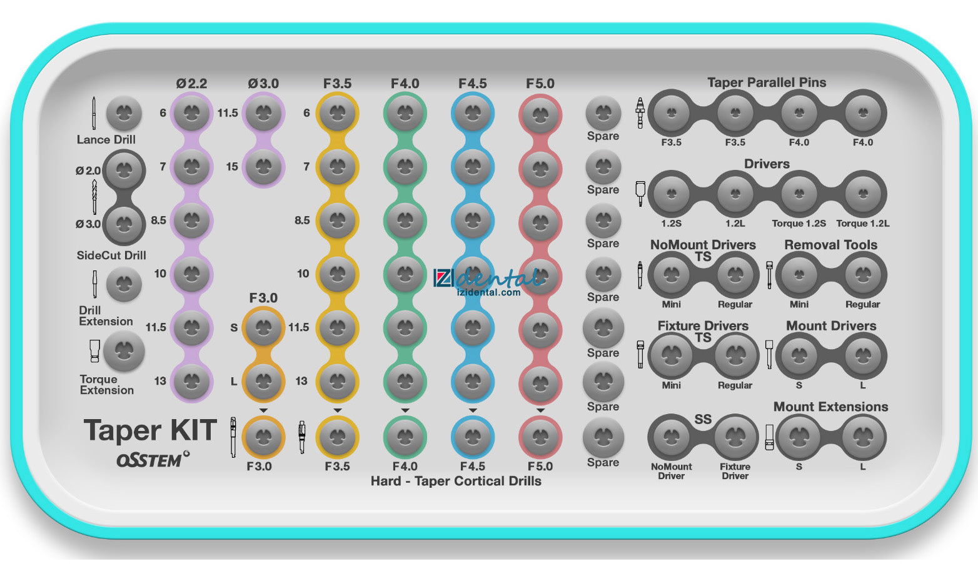Open the izidental.com link
Viewport: 978px width, 564px height.
click(x=488, y=292)
